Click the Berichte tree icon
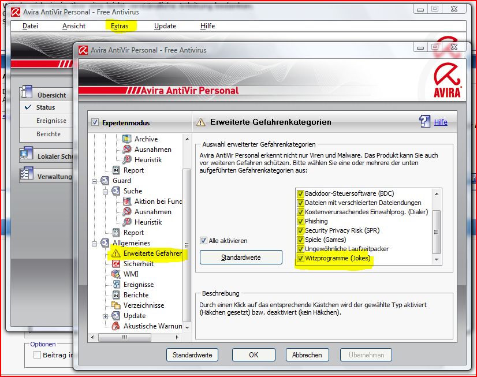Image resolution: width=477 pixels, height=377 pixels. (116, 295)
